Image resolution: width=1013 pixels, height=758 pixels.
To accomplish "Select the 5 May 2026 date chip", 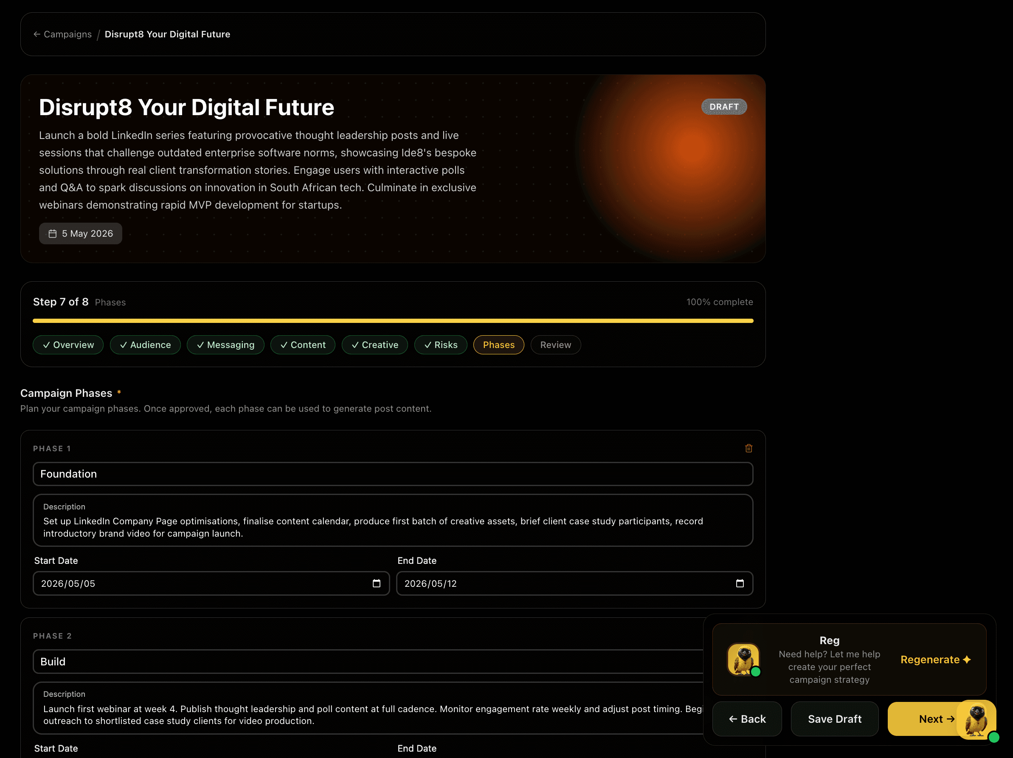I will (81, 234).
